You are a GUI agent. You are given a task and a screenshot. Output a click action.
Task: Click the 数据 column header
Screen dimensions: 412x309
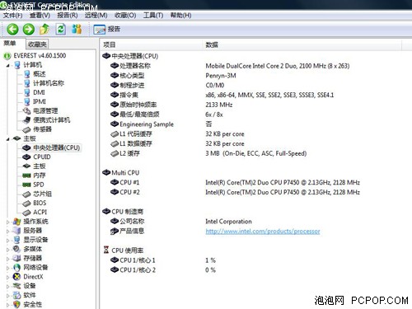point(212,44)
